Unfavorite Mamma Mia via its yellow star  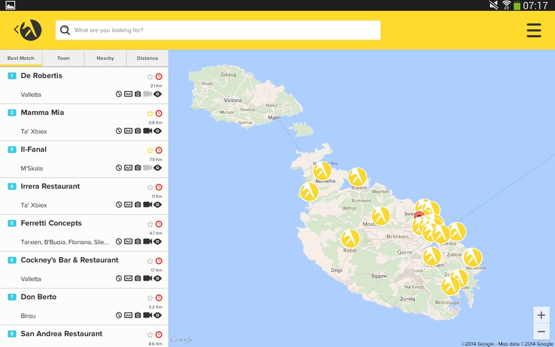tap(150, 113)
